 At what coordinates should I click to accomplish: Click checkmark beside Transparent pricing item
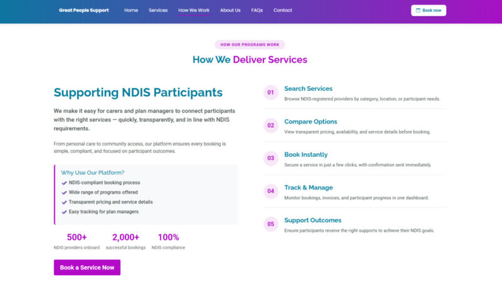coord(64,202)
